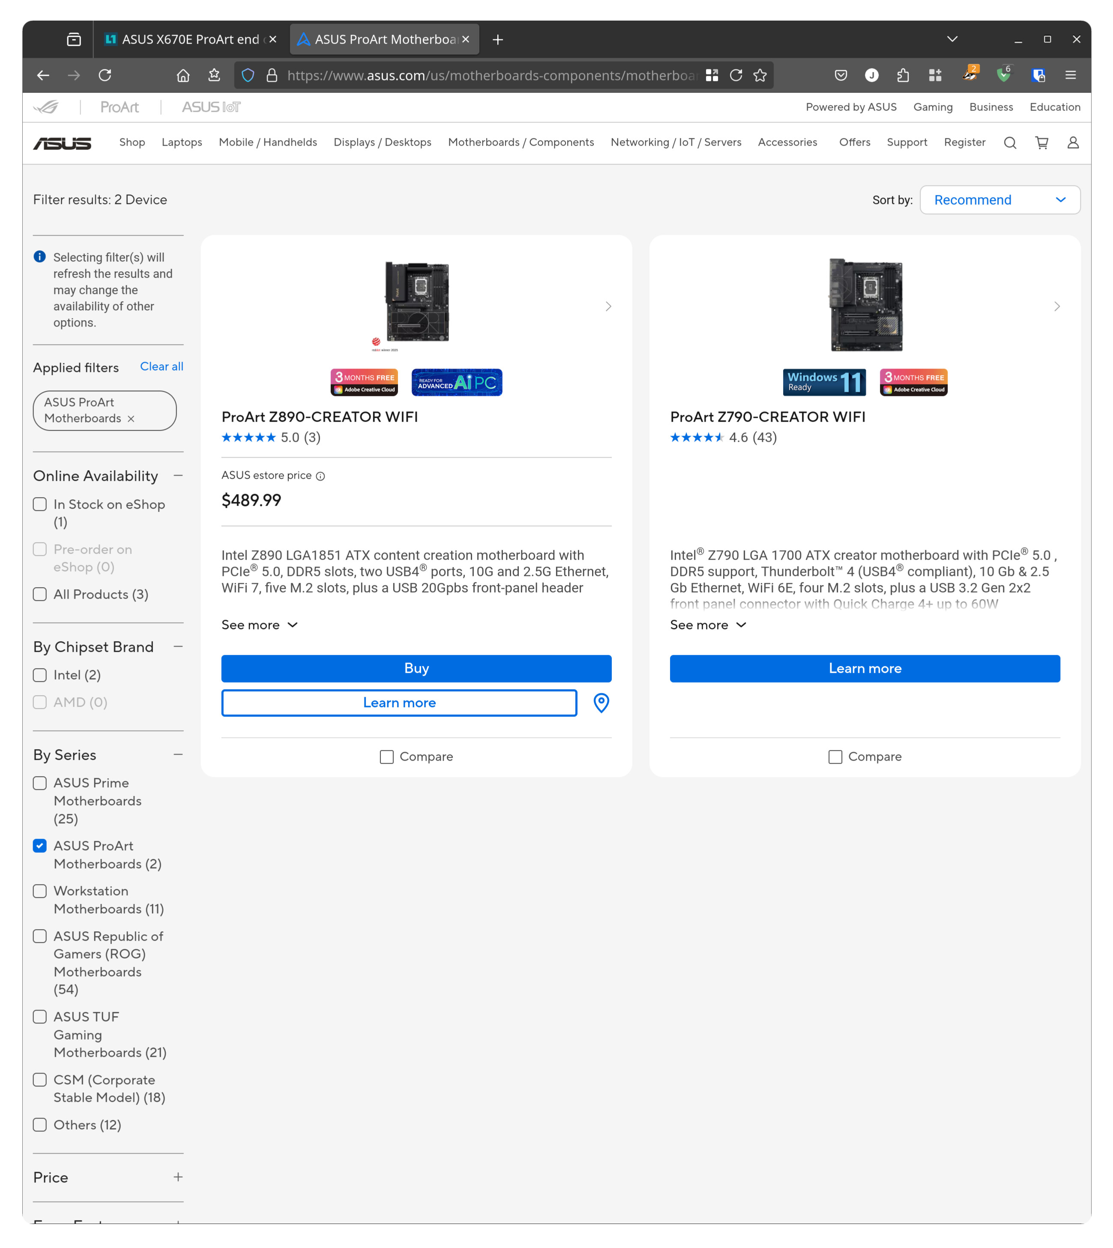The image size is (1113, 1248).
Task: Click the ROG logo in top bar
Action: click(x=46, y=107)
